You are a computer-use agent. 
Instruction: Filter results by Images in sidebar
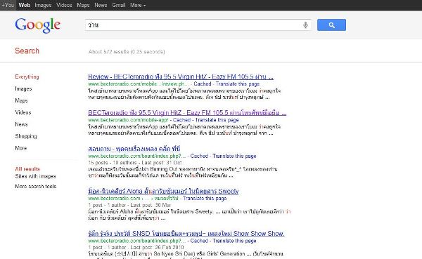pos(23,88)
